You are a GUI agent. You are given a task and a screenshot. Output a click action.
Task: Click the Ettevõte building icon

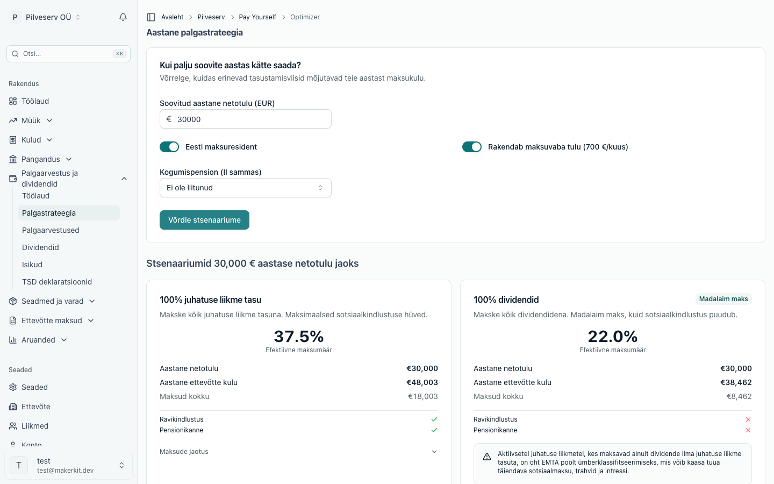click(x=13, y=407)
